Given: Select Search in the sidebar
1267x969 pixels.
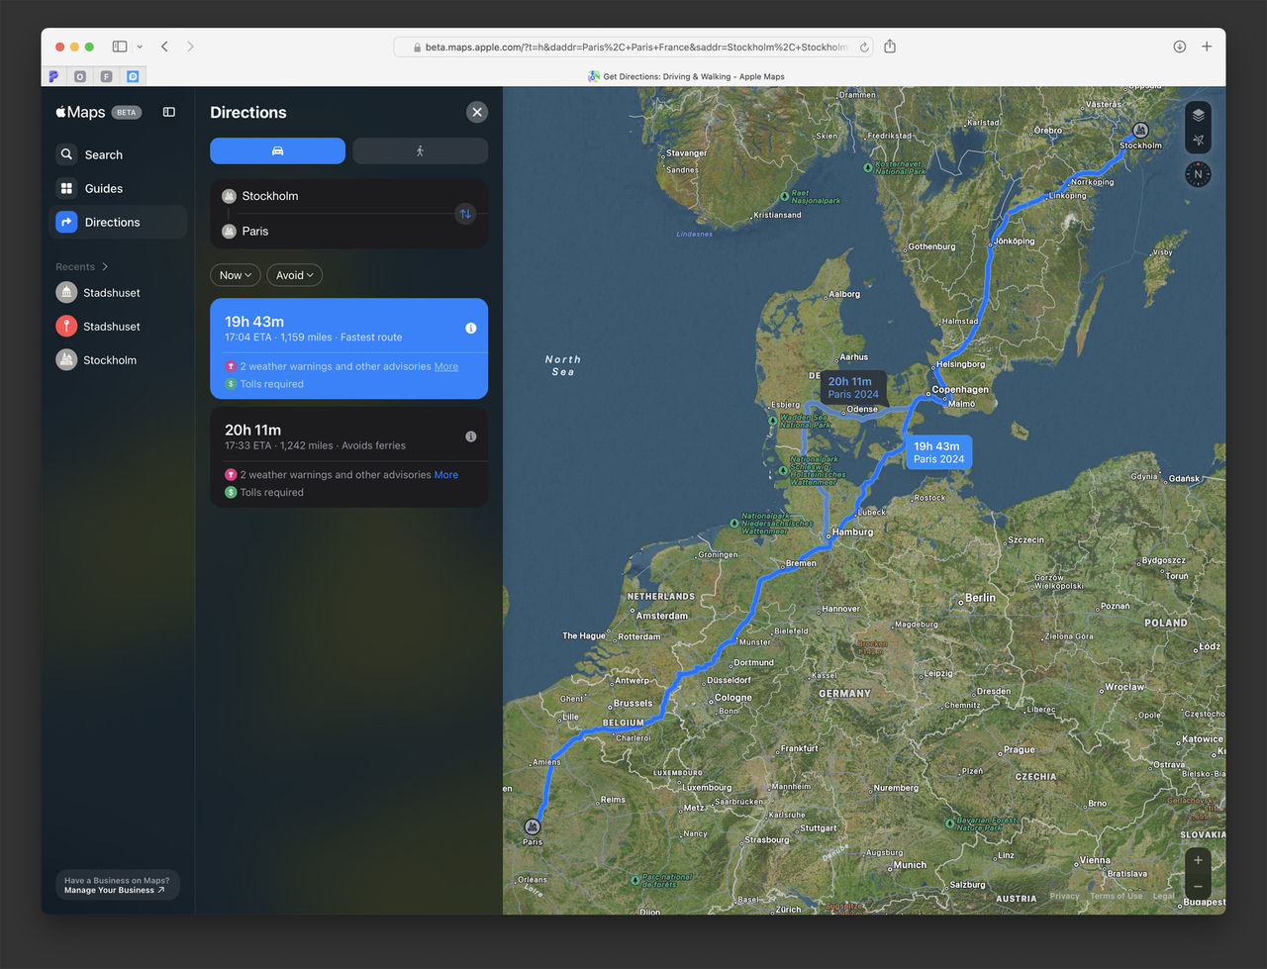Looking at the screenshot, I should (x=103, y=154).
